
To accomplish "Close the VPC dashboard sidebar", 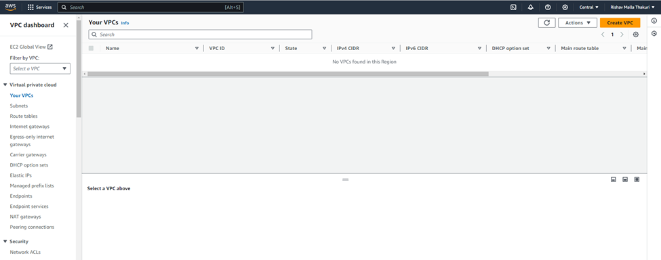I will coord(66,25).
